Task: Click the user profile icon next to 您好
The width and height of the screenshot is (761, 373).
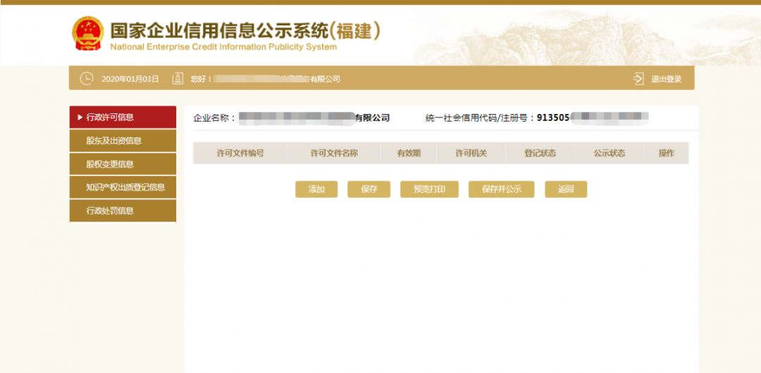Action: (x=178, y=79)
